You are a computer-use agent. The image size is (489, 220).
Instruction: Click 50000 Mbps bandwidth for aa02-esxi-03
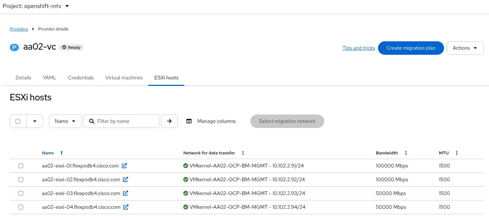coord(391,193)
